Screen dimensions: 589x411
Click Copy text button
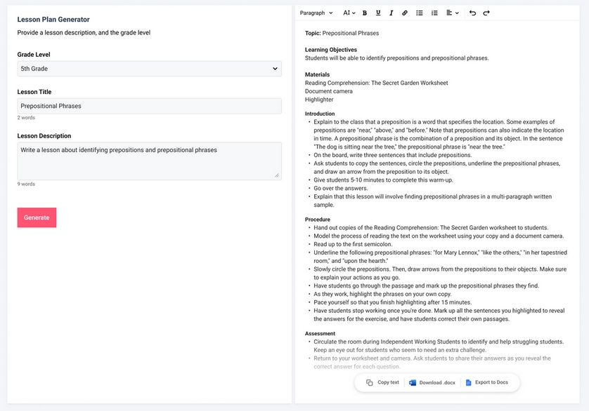[383, 382]
